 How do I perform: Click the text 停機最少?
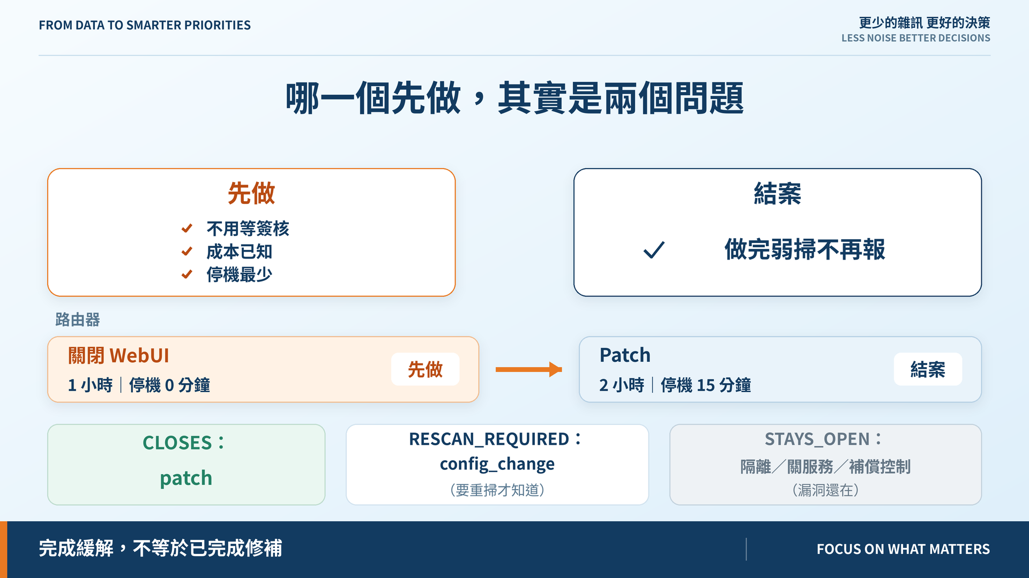[x=240, y=275]
